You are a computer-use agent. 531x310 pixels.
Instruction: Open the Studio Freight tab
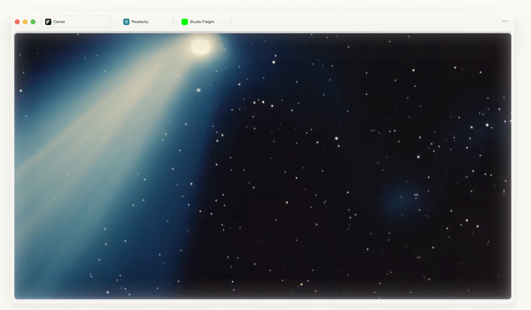pos(202,22)
